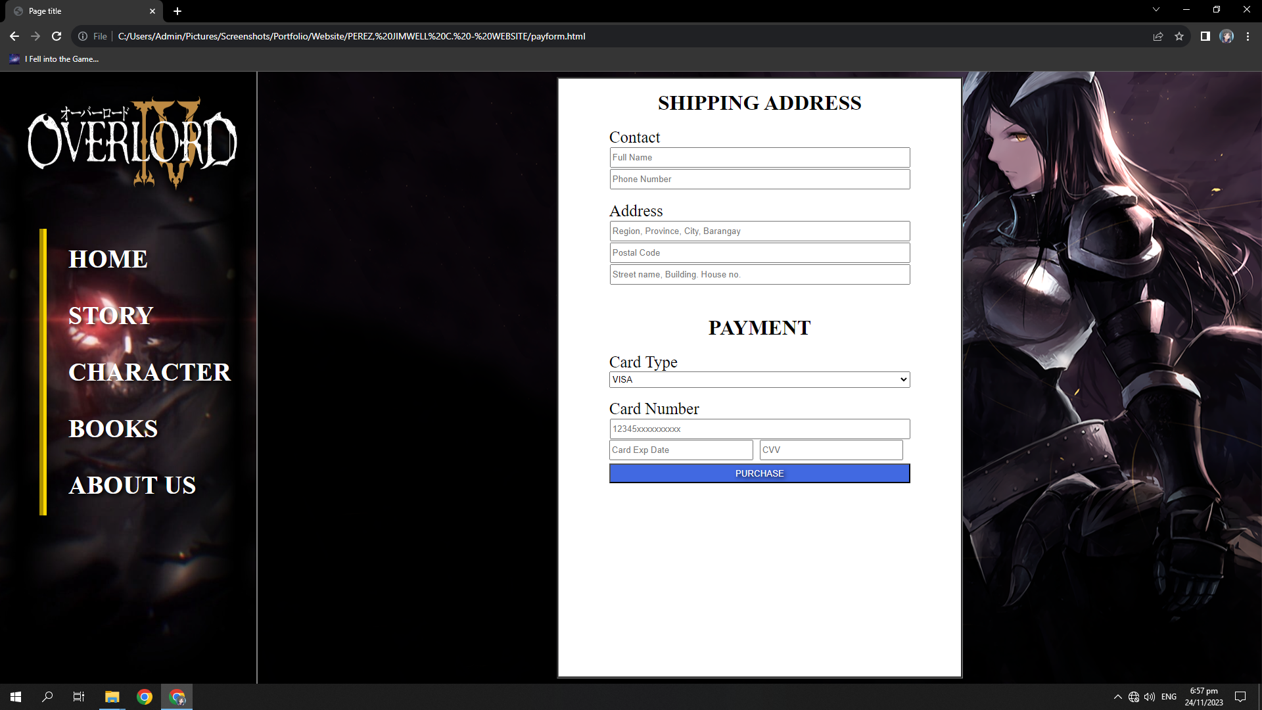The width and height of the screenshot is (1262, 710).
Task: Open the volume speaker tray icon
Action: click(x=1150, y=697)
